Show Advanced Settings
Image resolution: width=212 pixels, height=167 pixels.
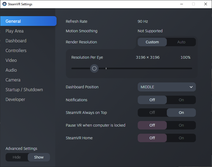point(39,157)
